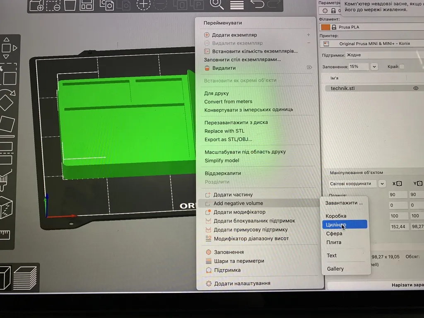Open Add negative volume submenu

238,203
